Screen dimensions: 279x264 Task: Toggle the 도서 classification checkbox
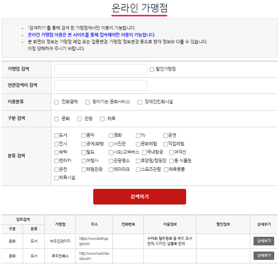[x=57, y=136]
